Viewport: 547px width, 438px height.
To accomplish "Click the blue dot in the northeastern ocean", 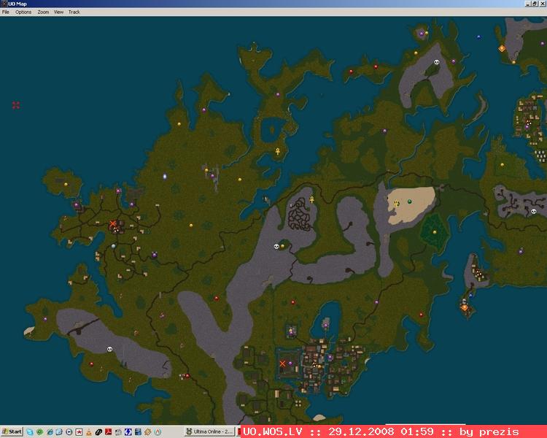I will 478,36.
